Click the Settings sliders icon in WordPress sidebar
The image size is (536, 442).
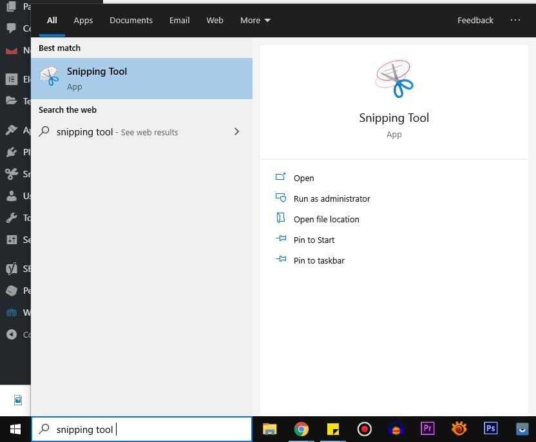click(x=12, y=240)
